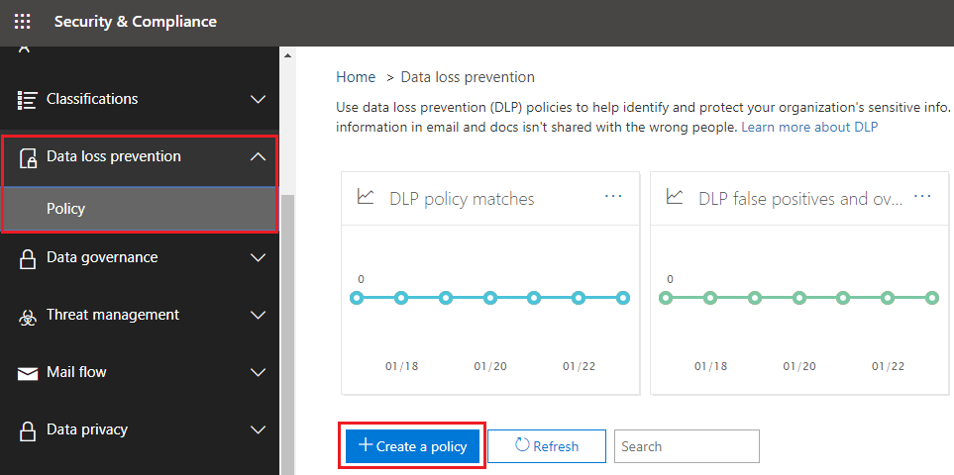Viewport: 954px width, 475px height.
Task: Click the Threat management biohazard icon
Action: pyautogui.click(x=28, y=316)
